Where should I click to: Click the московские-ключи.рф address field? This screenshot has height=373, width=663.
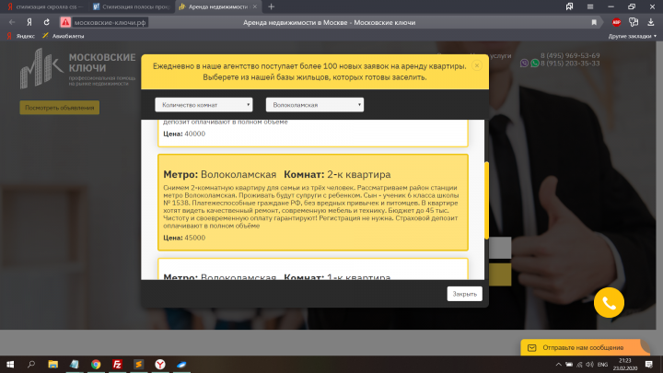point(110,22)
